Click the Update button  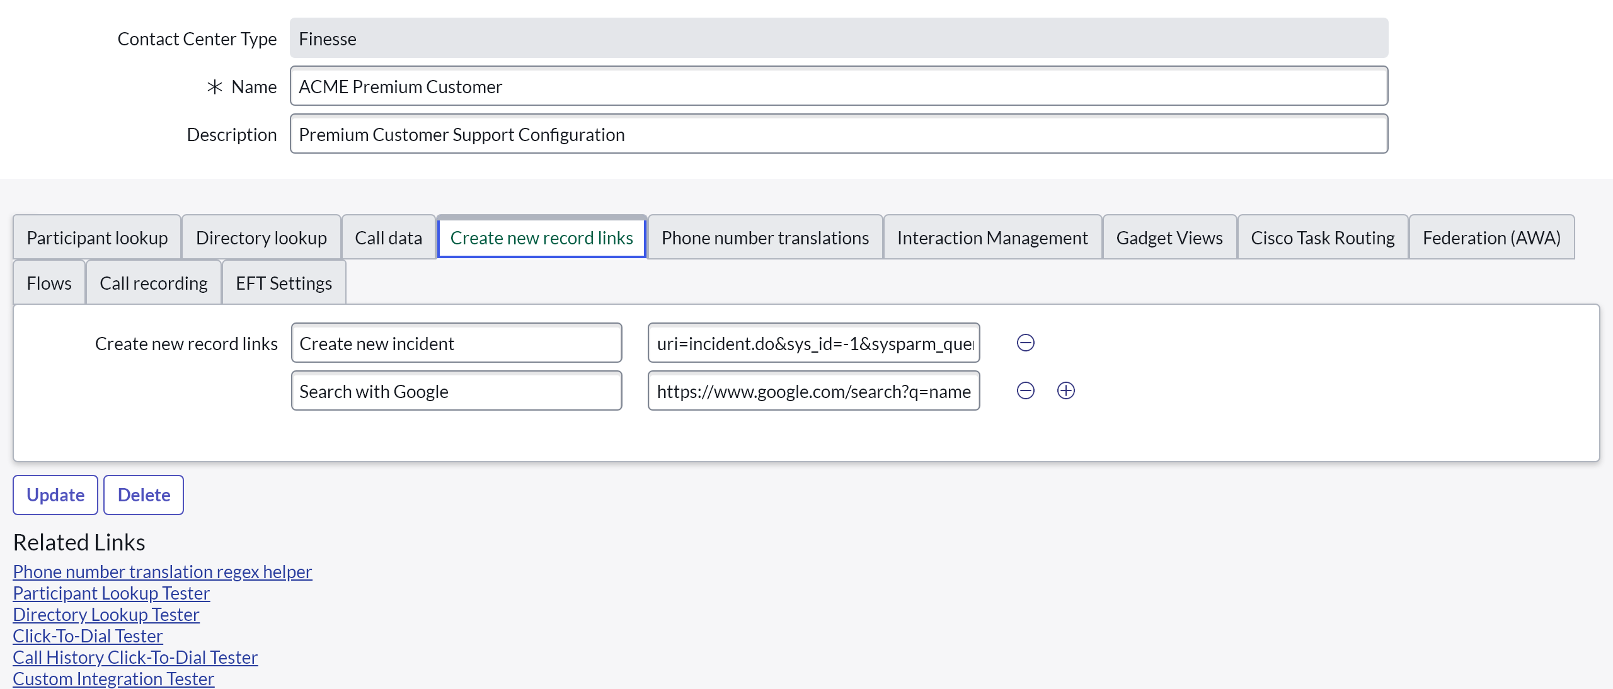[x=55, y=494]
